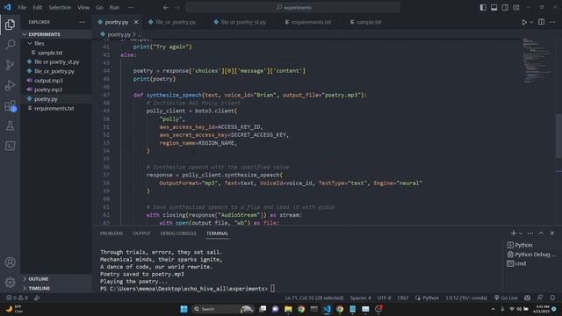Change encoding via UTF-8 status item
The height and width of the screenshot is (316, 562).
tap(385, 298)
